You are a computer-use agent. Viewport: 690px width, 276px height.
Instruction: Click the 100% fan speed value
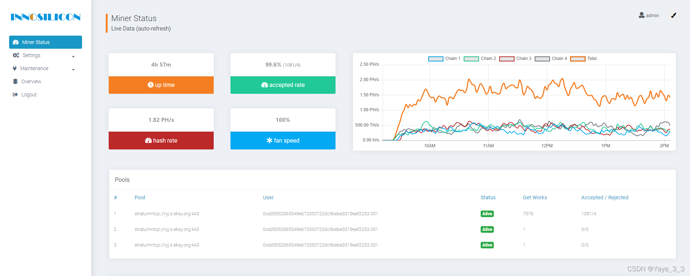coord(283,120)
